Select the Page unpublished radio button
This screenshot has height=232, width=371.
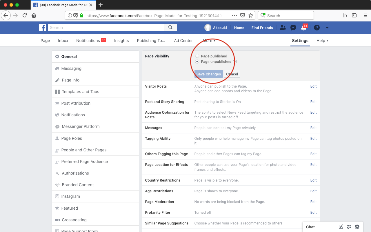[x=197, y=61]
